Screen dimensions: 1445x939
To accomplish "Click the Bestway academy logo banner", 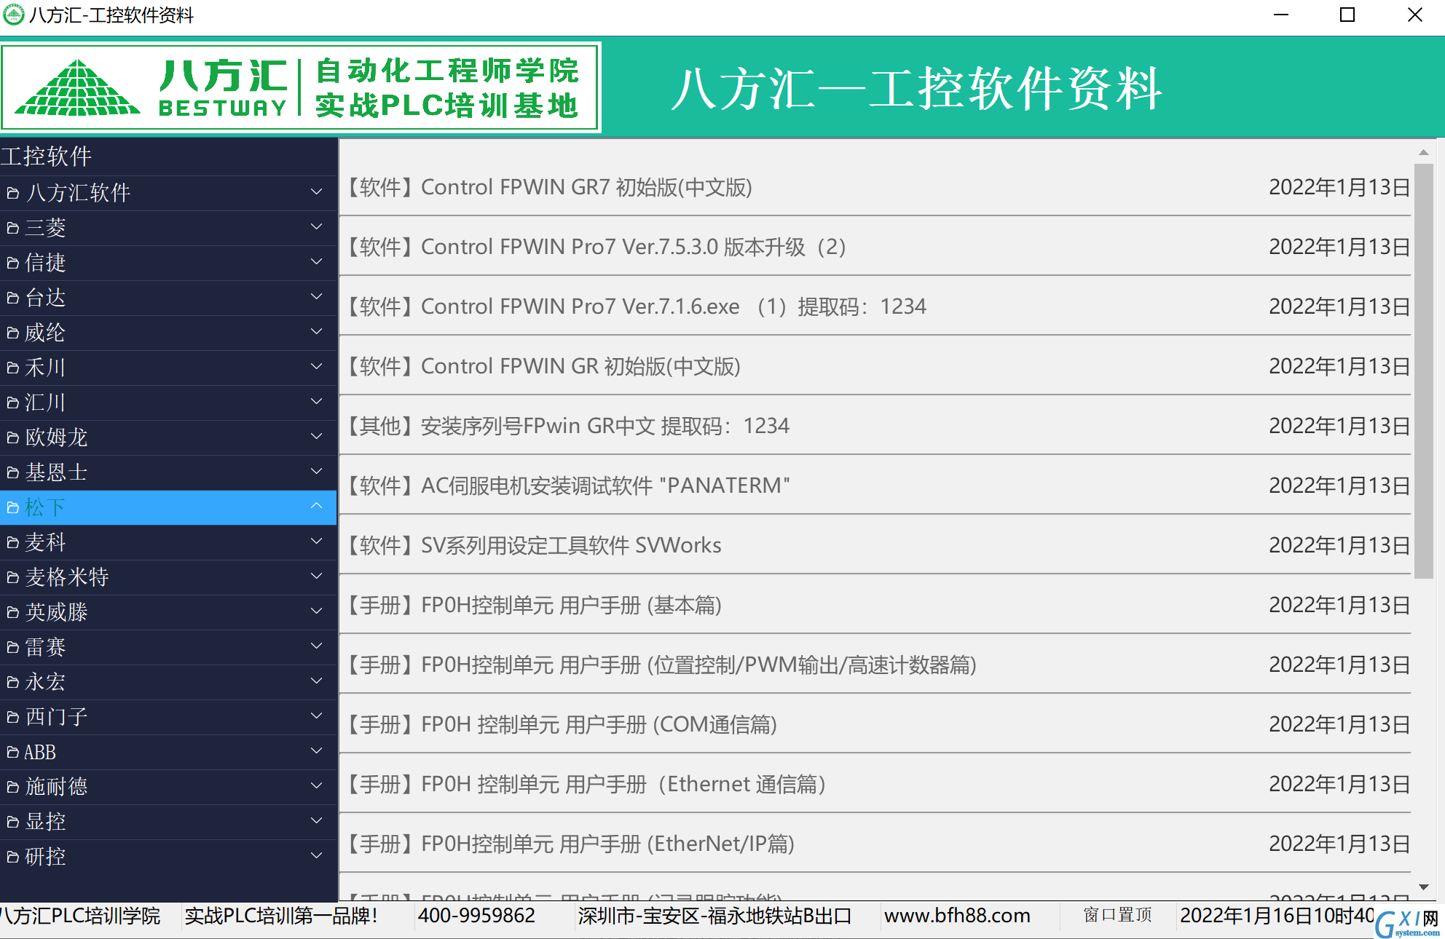I will (300, 87).
